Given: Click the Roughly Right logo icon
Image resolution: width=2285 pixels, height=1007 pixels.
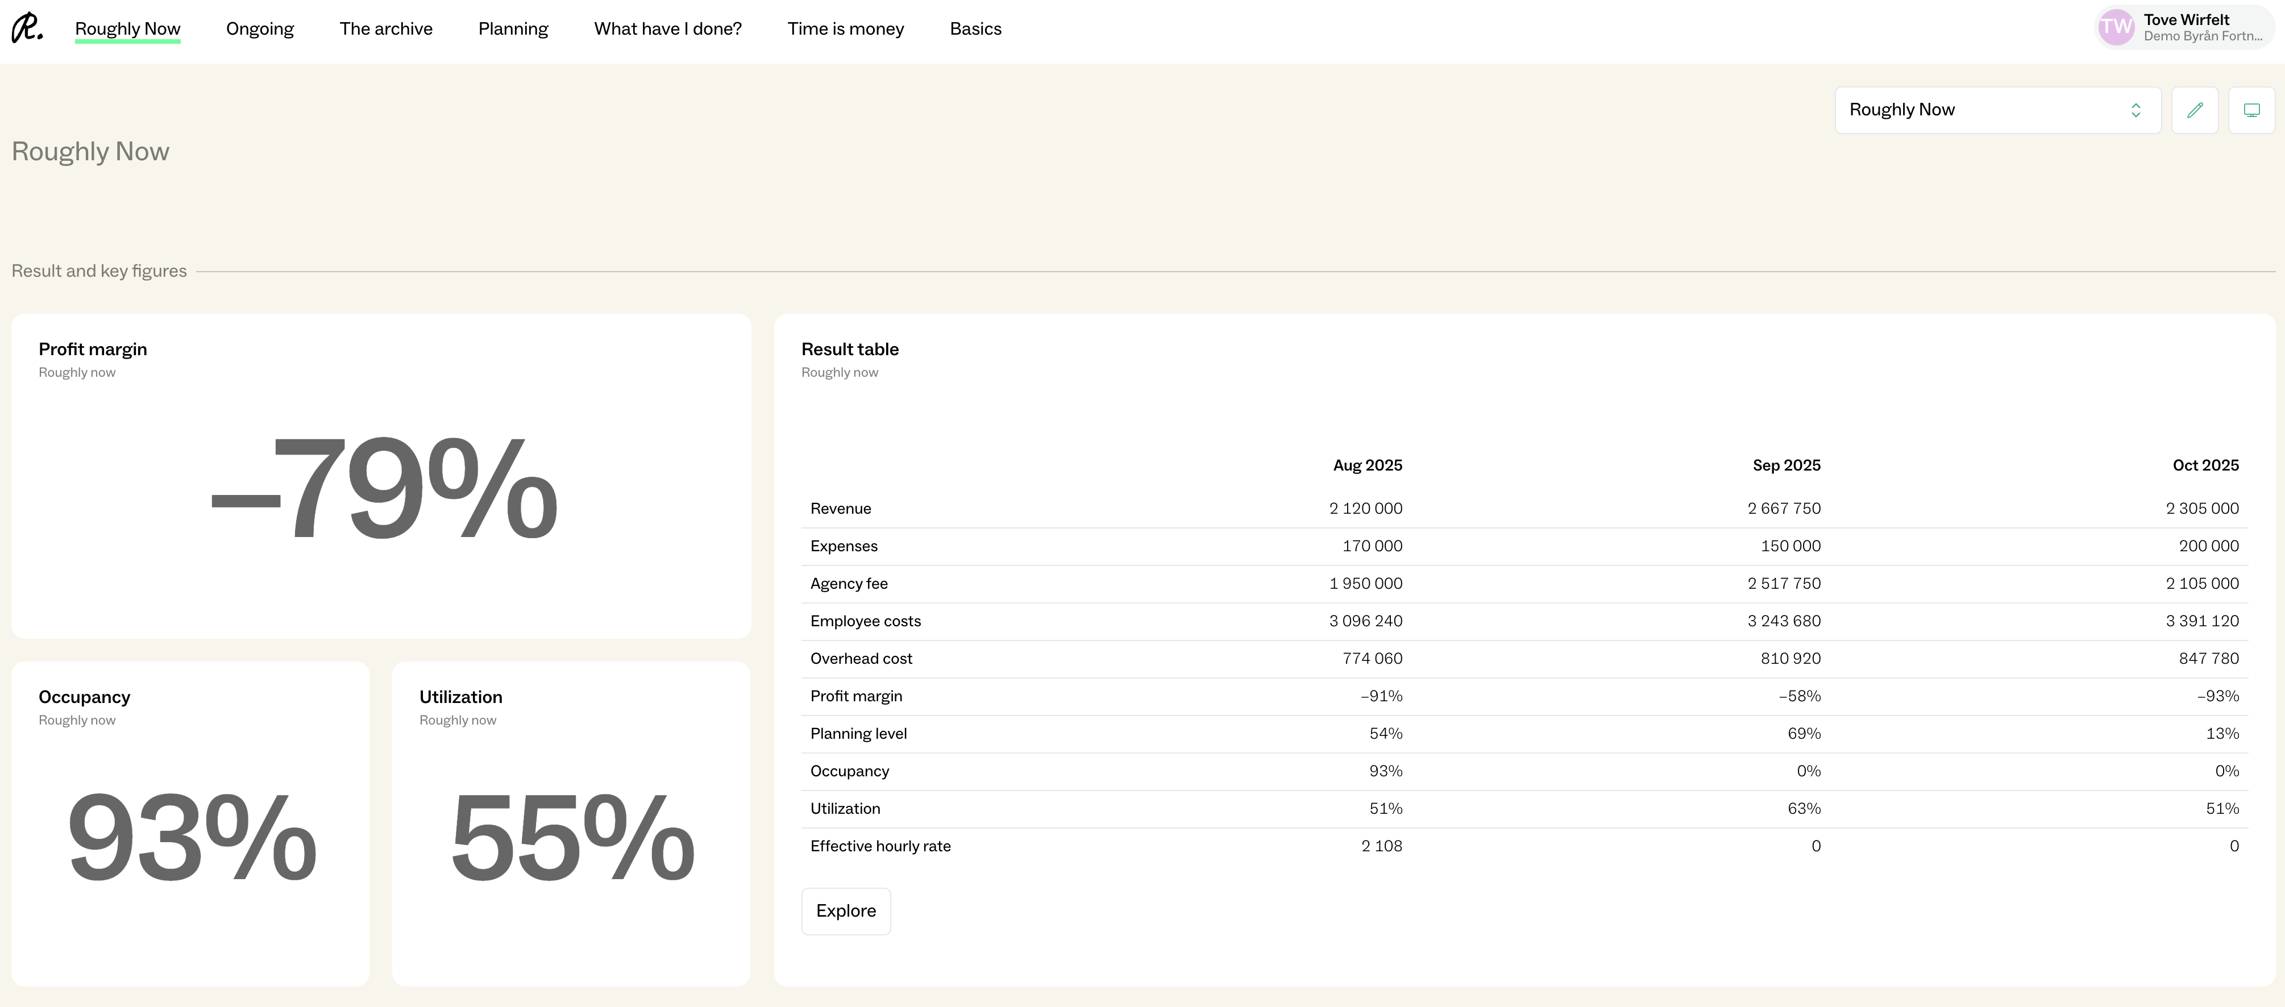Looking at the screenshot, I should pos(27,27).
